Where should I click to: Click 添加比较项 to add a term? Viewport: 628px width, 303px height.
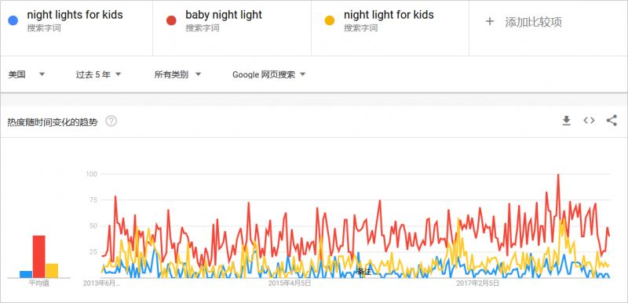point(534,22)
